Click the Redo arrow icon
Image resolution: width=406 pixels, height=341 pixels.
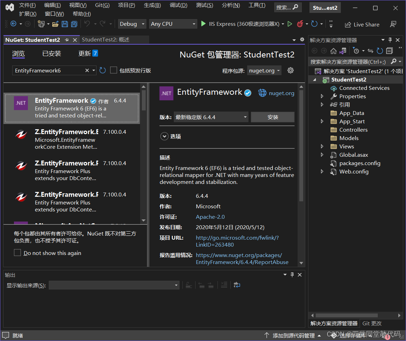103,24
